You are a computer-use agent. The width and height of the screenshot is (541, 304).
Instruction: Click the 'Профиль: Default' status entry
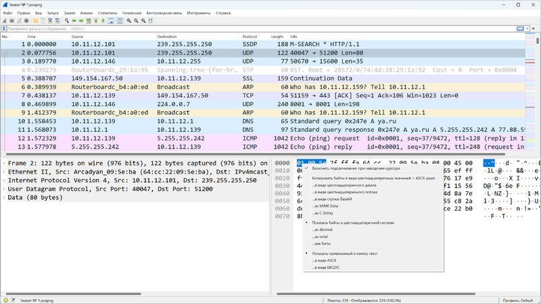click(518, 301)
